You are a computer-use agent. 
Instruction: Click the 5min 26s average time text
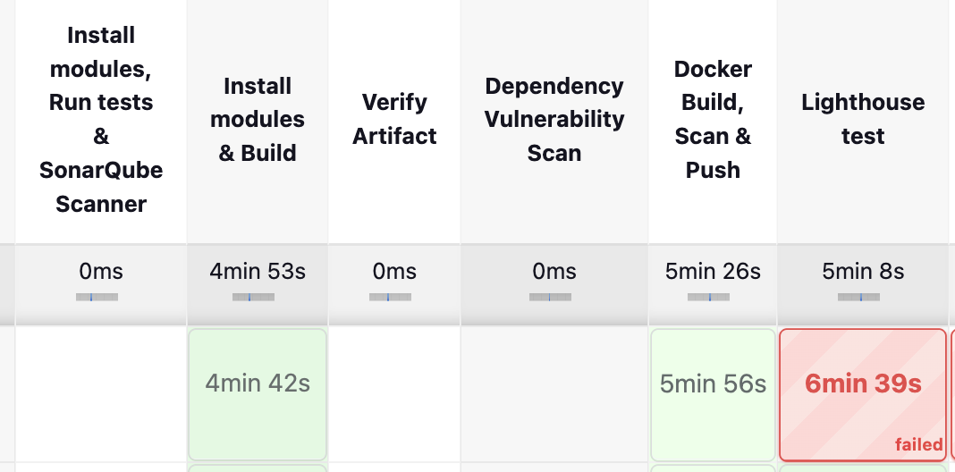(x=713, y=272)
